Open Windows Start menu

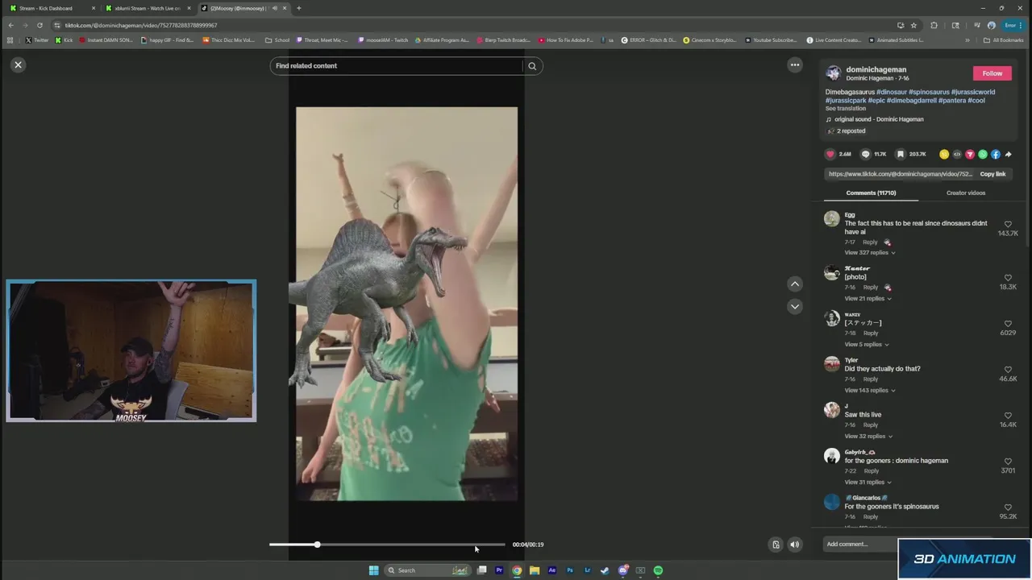click(373, 570)
